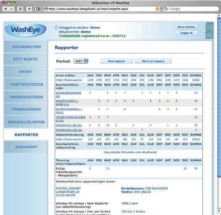Image resolution: width=221 pixels, height=215 pixels.
Task: Click the Rapporter page heading
Action: pyautogui.click(x=67, y=48)
